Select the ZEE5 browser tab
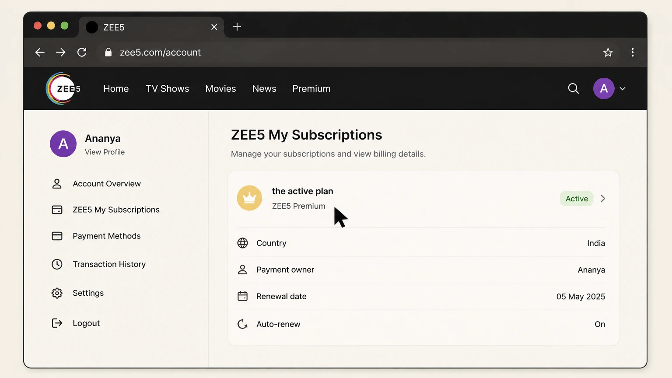The width and height of the screenshot is (672, 378). point(151,27)
